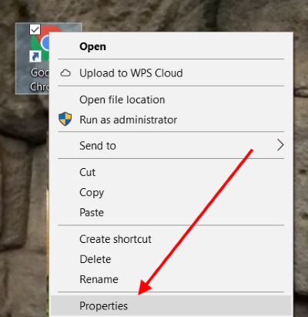Viewport: 308px width, 317px height.
Task: Choose Copy from the context menu
Action: point(171,192)
